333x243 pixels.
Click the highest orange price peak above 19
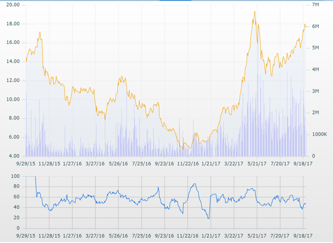point(255,11)
